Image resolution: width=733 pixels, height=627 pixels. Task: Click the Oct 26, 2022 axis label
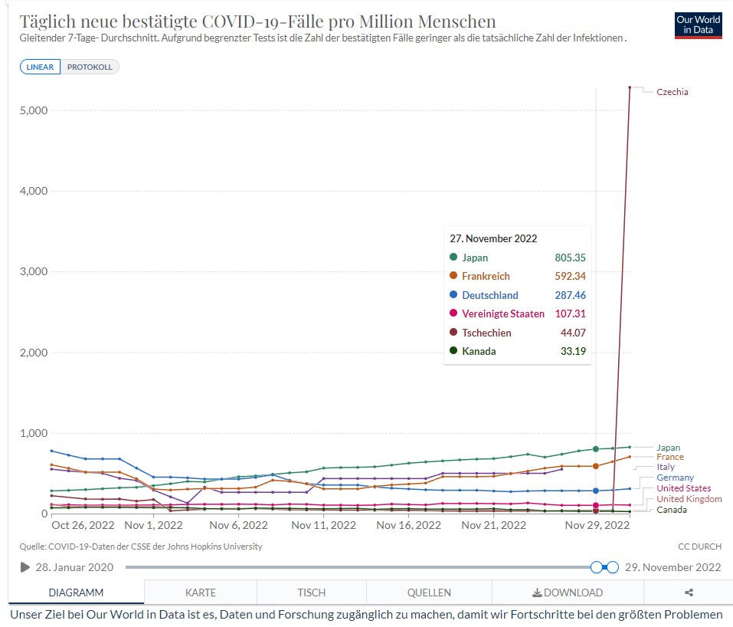(83, 526)
